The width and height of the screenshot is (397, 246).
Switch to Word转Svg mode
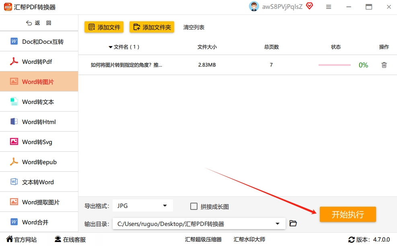pyautogui.click(x=39, y=142)
